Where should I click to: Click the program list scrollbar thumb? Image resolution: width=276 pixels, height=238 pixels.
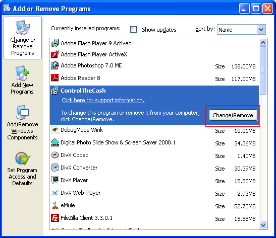263,70
